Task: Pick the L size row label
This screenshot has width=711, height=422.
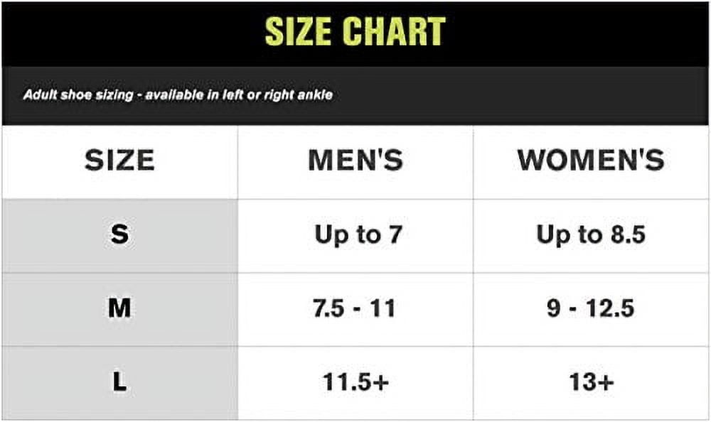Action: (119, 382)
